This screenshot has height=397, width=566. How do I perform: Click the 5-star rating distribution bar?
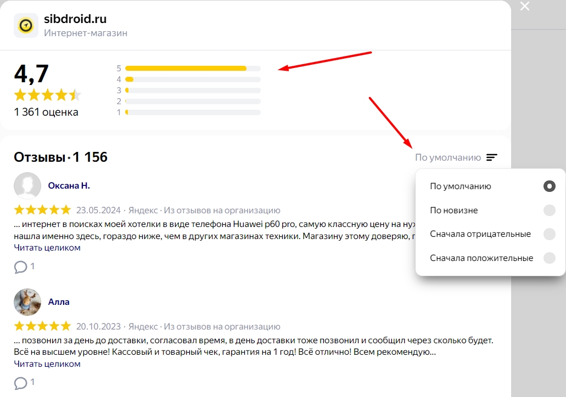point(192,69)
